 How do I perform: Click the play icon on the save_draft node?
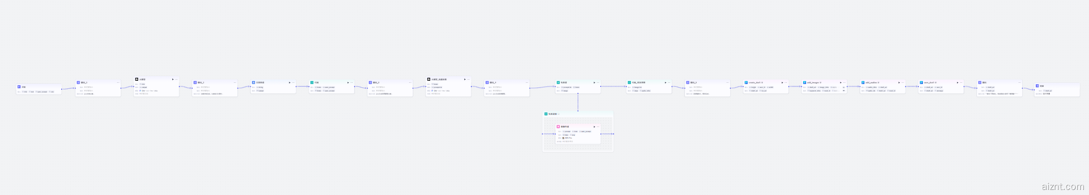point(958,82)
